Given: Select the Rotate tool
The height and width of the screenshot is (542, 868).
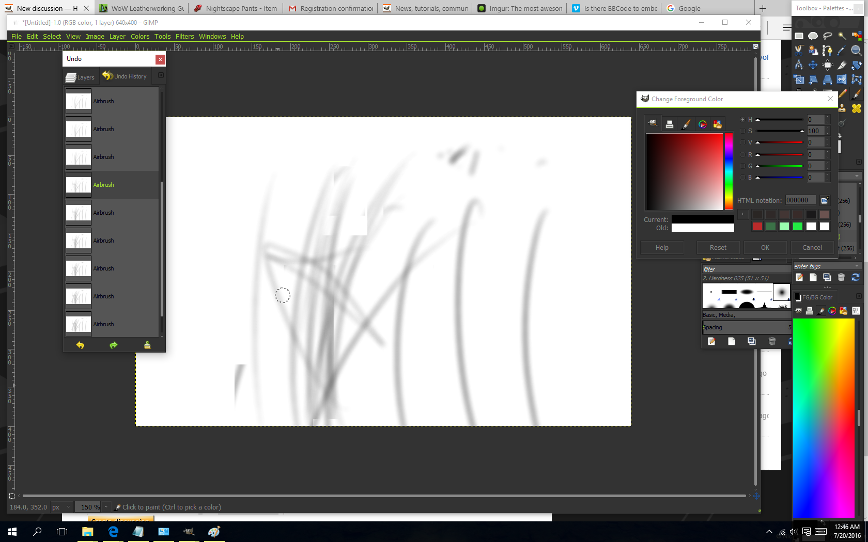Looking at the screenshot, I should pos(857,65).
